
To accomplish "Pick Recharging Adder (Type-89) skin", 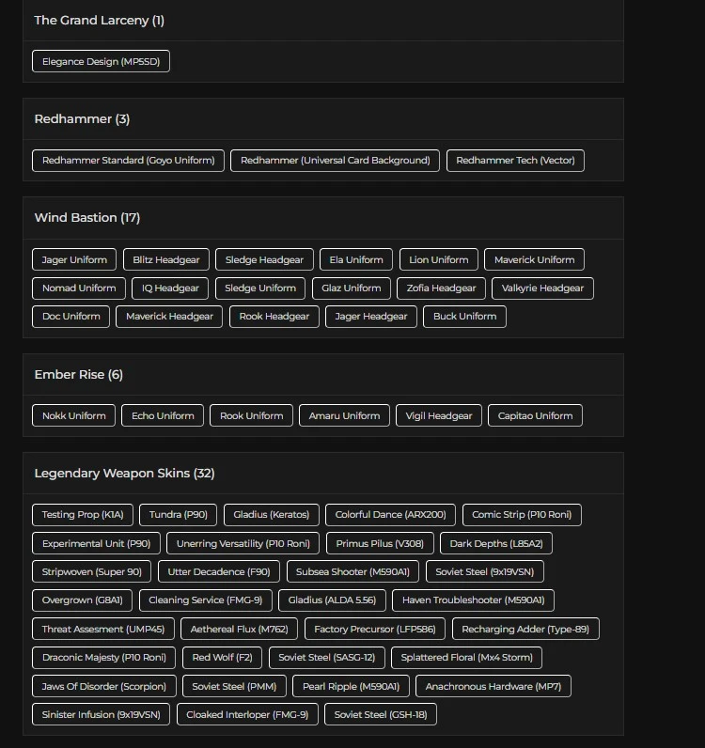I will [525, 630].
